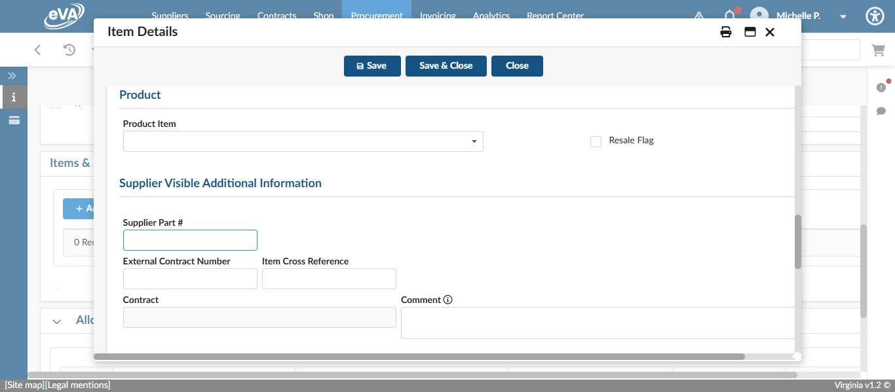Open the Product Item dropdown
This screenshot has width=895, height=392.
(474, 141)
